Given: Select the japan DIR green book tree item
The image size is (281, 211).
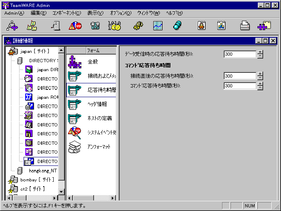Looking at the screenshot, I should click(41, 70).
